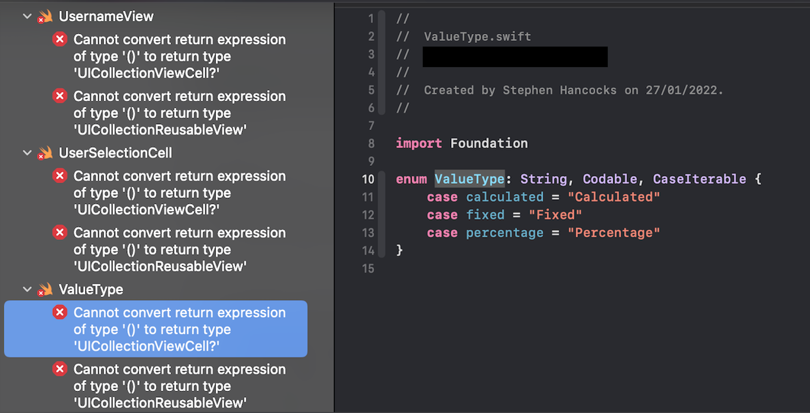Click error icon of UserSelectionCell UICollectionReusableView error
Screen dimensions: 810x413
point(60,232)
